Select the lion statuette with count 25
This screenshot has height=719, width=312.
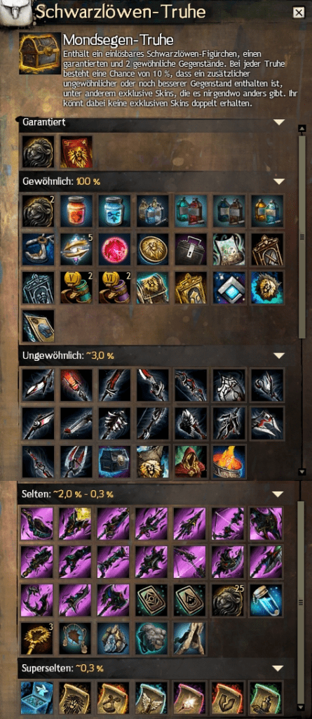click(229, 600)
